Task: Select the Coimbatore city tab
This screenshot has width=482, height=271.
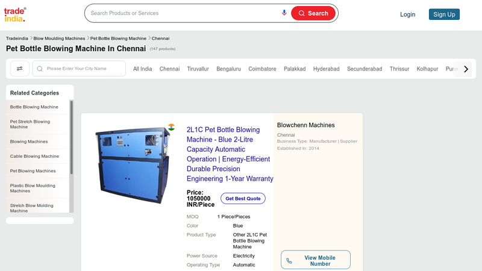Action: coord(262,69)
